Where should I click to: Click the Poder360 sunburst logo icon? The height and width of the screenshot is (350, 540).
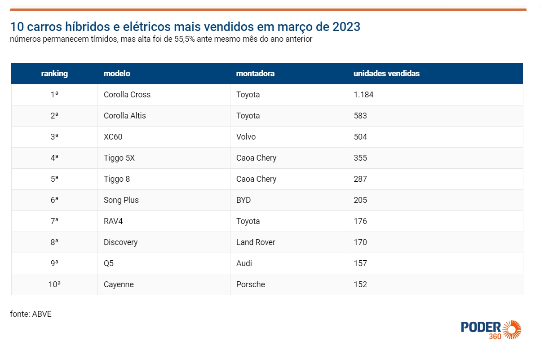point(512,329)
